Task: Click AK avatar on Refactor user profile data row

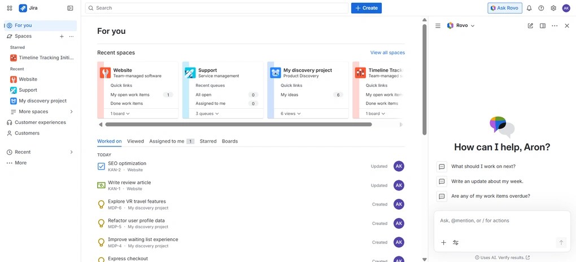Action: tap(399, 223)
